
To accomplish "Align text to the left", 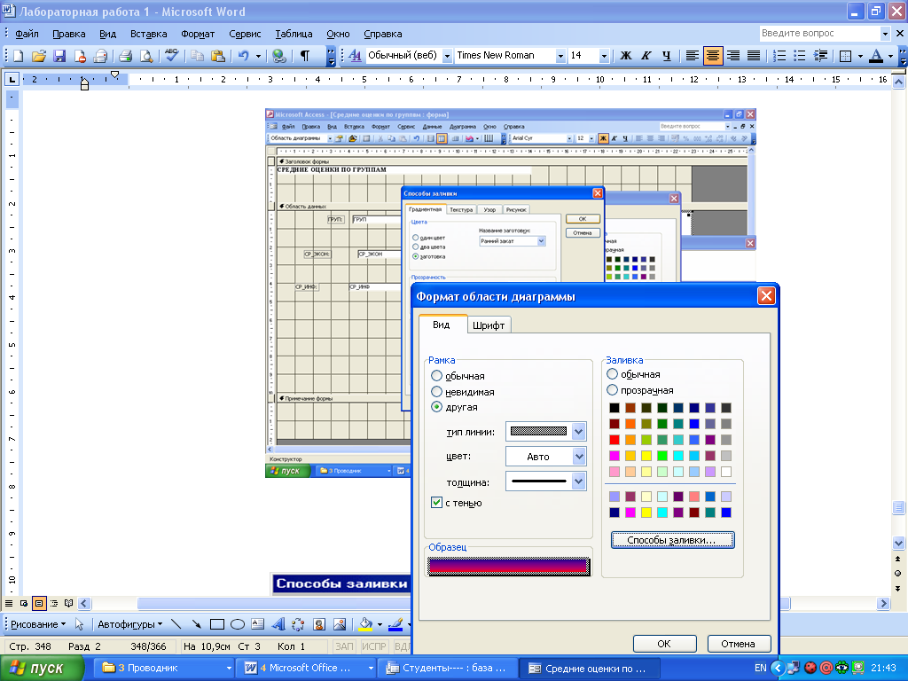I will coord(692,56).
